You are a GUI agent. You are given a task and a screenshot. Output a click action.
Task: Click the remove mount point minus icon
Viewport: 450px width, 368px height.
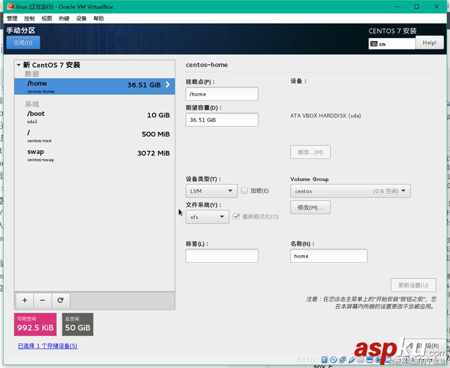coord(43,300)
